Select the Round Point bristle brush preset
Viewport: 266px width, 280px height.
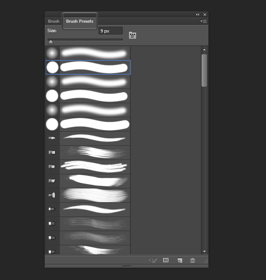click(x=88, y=138)
